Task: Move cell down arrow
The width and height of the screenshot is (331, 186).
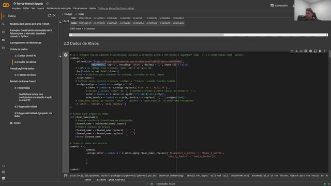Action: [296, 51]
